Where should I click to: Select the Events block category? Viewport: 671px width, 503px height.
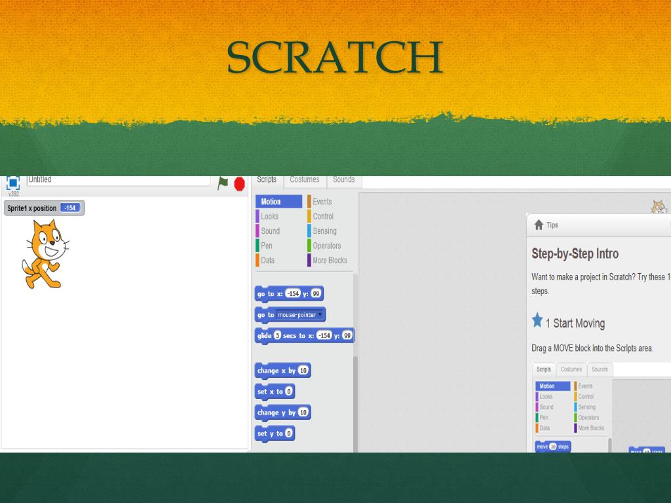tap(322, 202)
